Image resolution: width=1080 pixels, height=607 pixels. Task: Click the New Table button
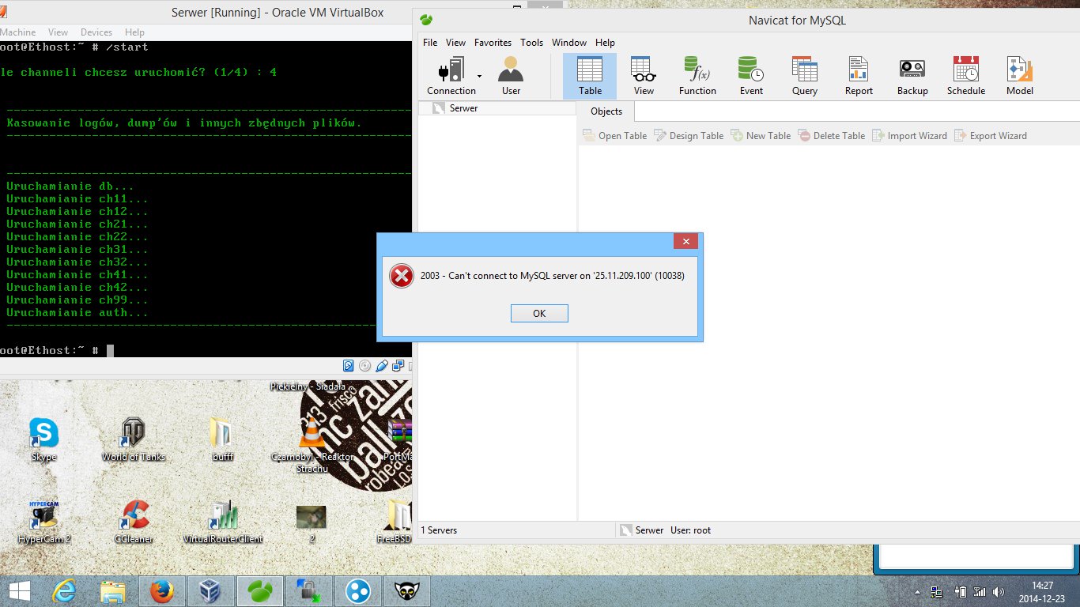pos(761,136)
